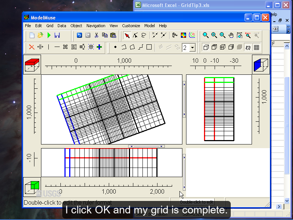Viewport: 293px width, 220px height.
Task: Undo the last action
Action: pos(79,35)
